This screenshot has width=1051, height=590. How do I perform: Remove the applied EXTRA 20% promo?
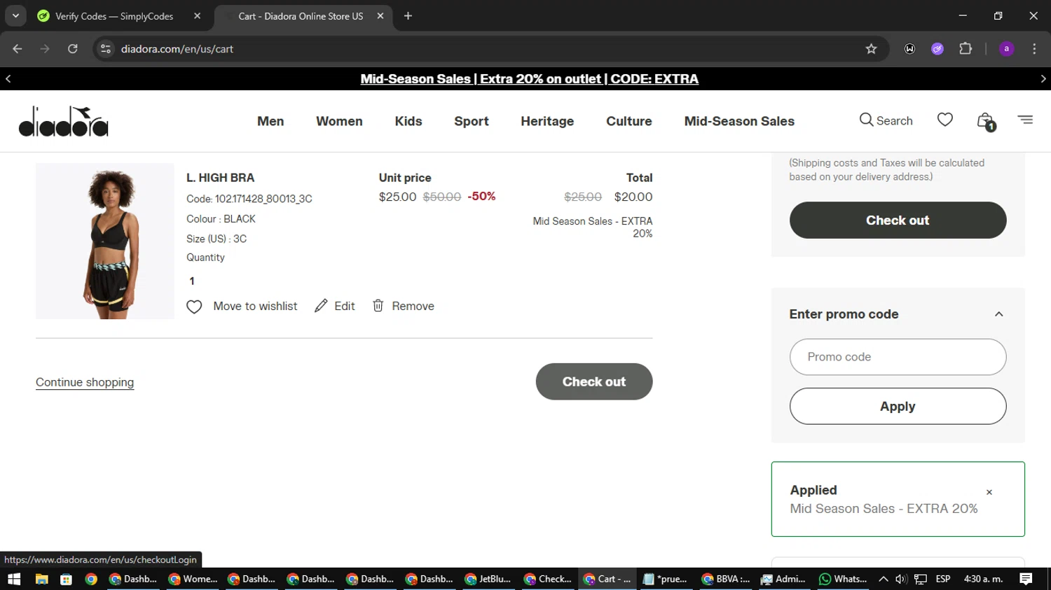[989, 492]
